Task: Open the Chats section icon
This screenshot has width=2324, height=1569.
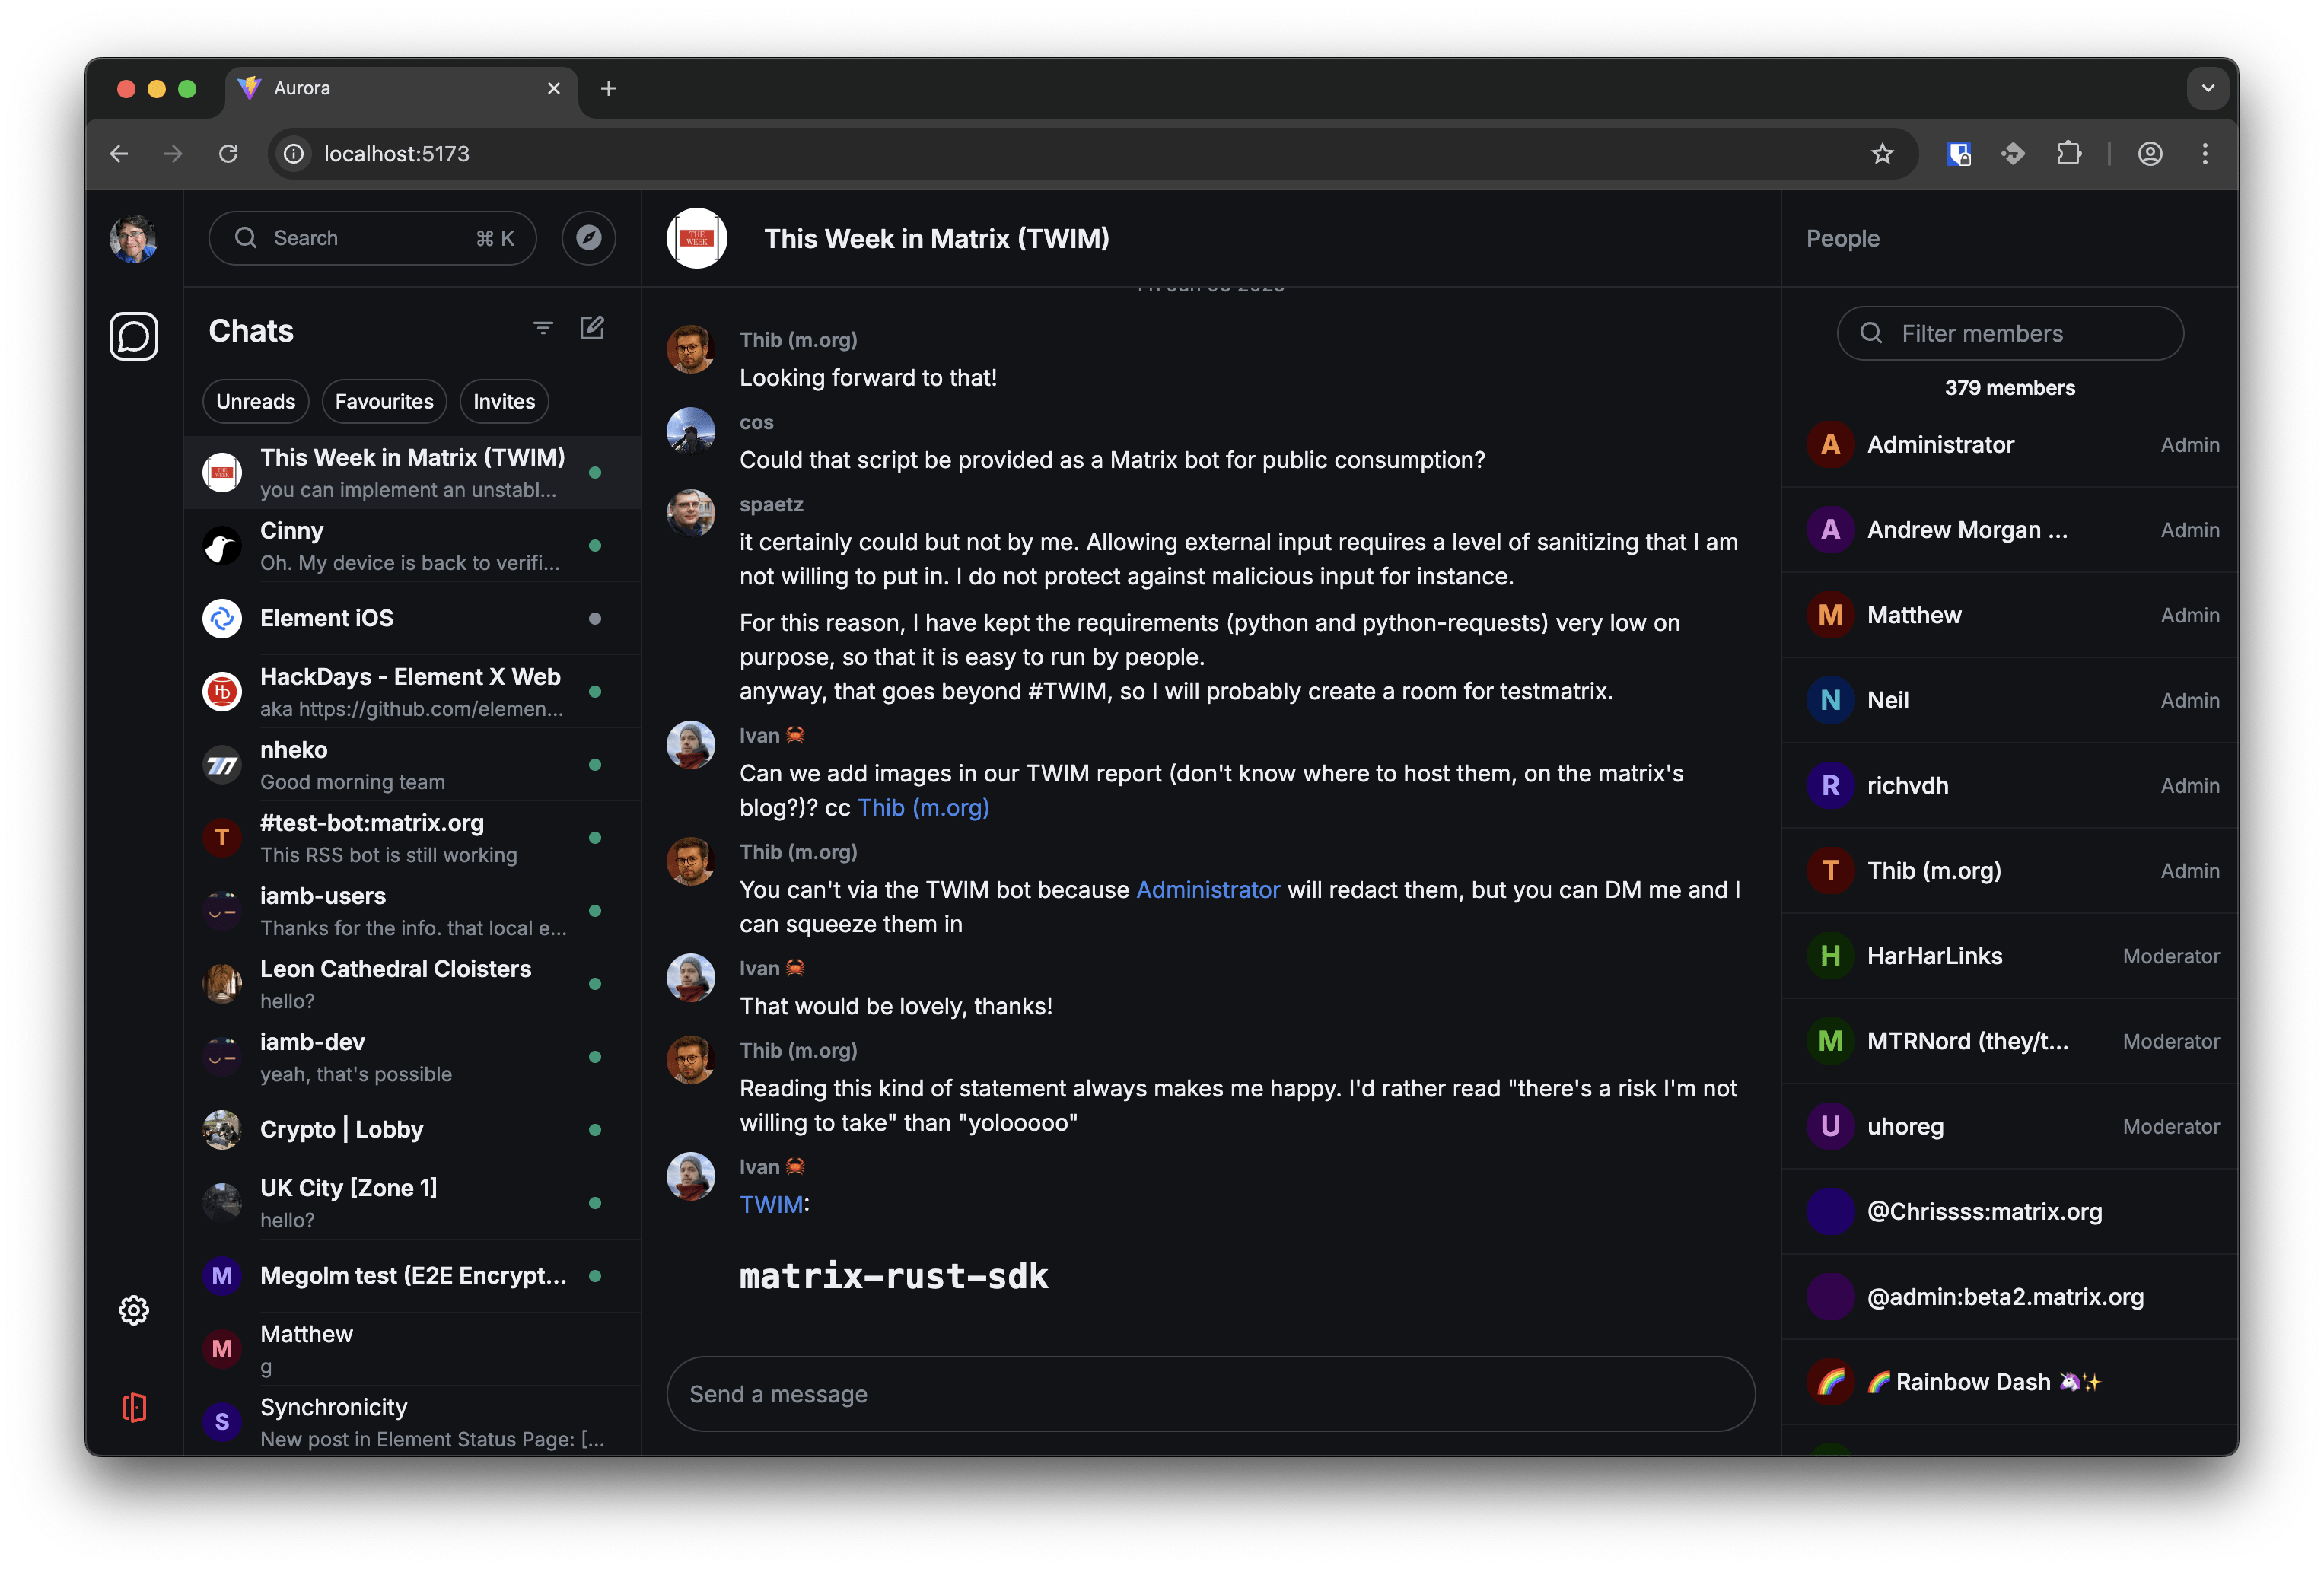Action: click(133, 336)
